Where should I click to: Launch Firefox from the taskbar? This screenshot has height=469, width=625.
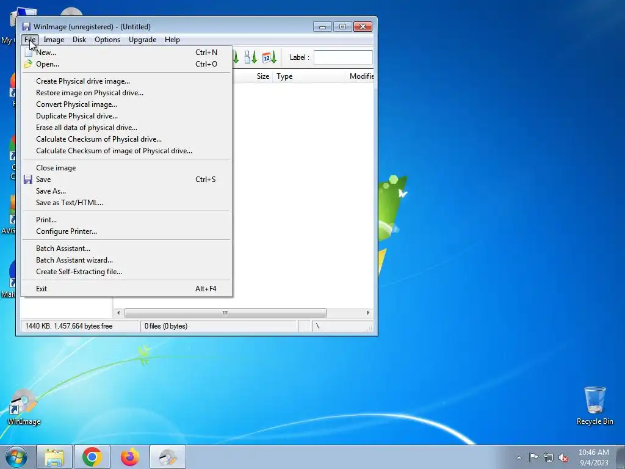130,457
